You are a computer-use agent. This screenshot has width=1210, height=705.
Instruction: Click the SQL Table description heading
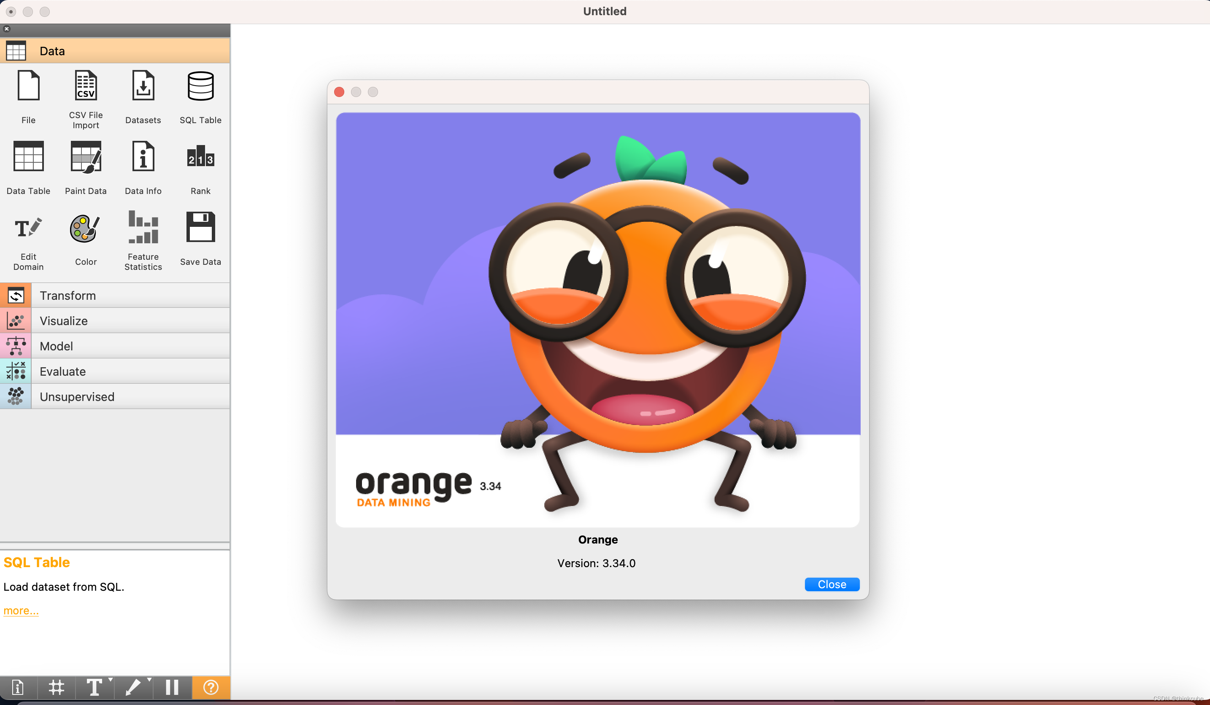coord(36,562)
